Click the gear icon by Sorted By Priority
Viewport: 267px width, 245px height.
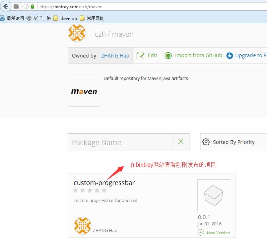(x=206, y=141)
